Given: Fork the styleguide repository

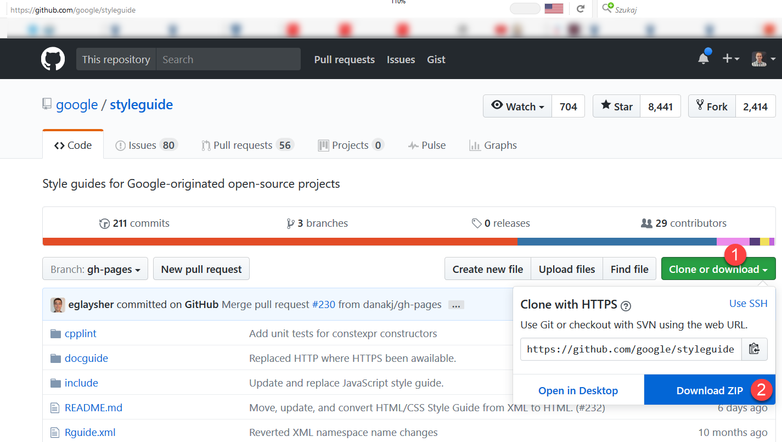Looking at the screenshot, I should pyautogui.click(x=712, y=107).
